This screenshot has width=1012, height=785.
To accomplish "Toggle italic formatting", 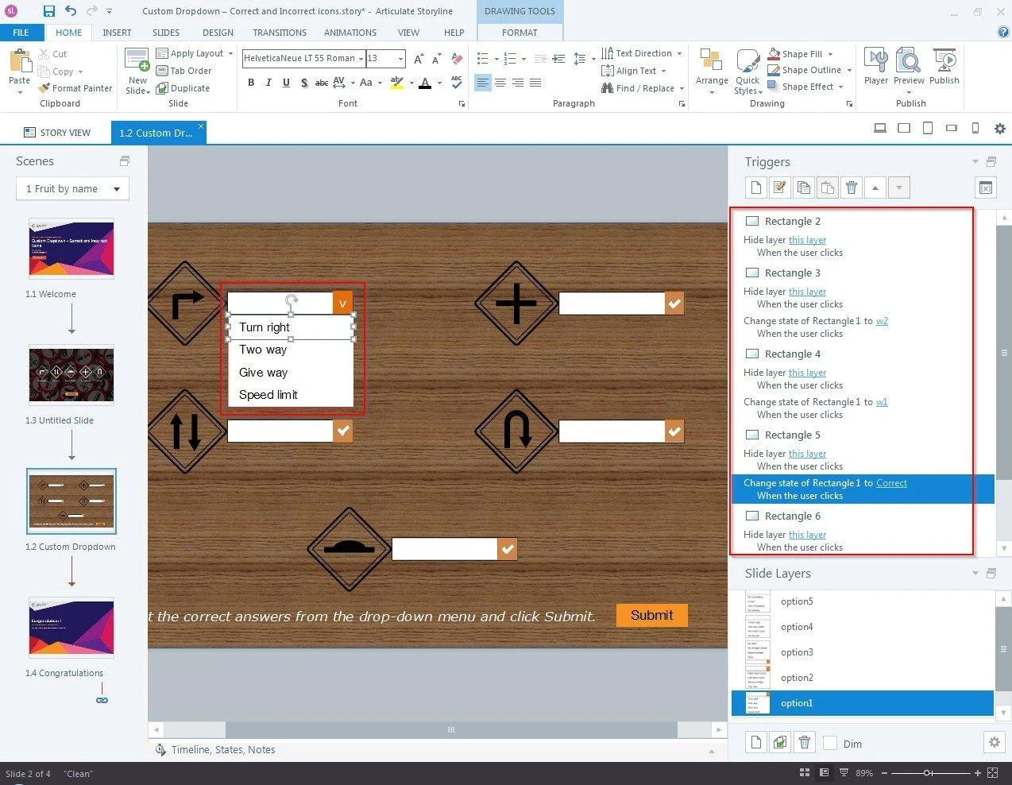I will [x=268, y=83].
